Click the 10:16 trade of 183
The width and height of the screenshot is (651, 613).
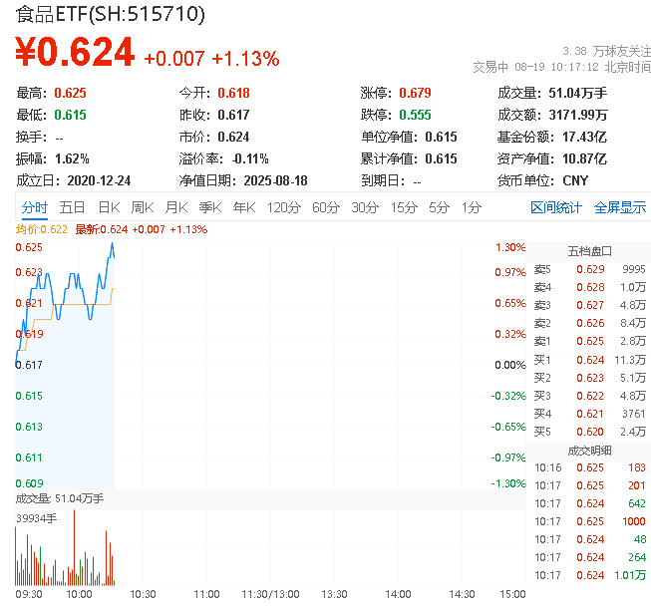[589, 467]
